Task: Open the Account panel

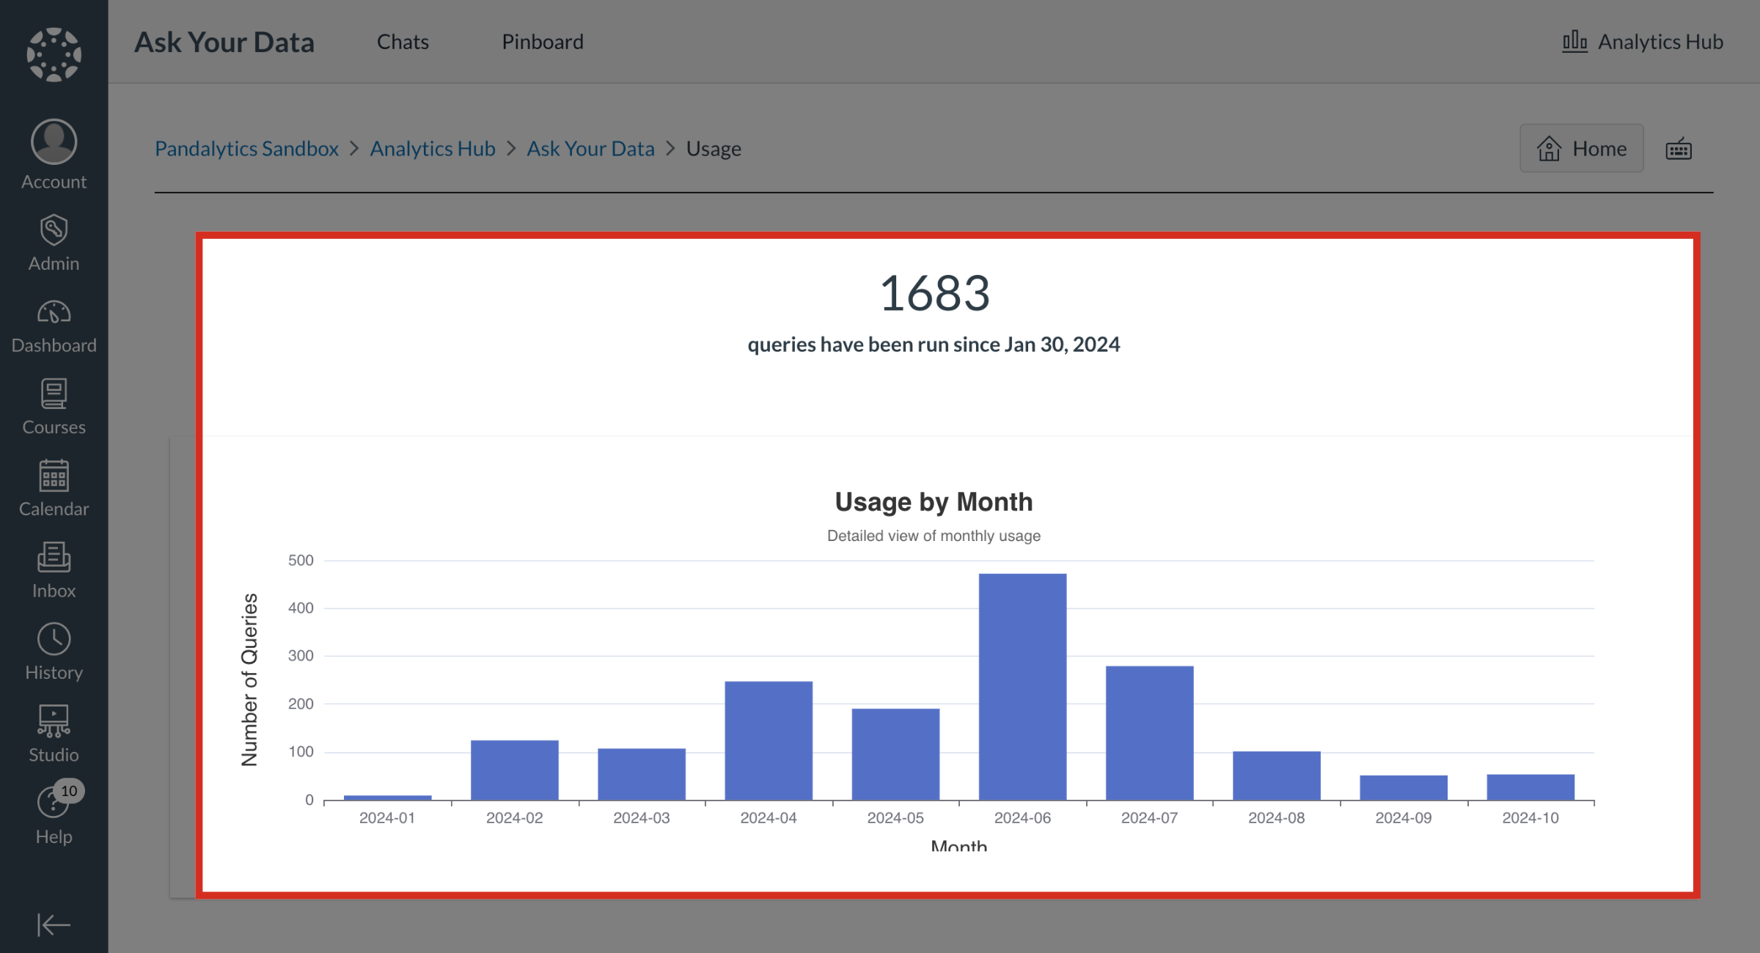Action: pos(54,152)
